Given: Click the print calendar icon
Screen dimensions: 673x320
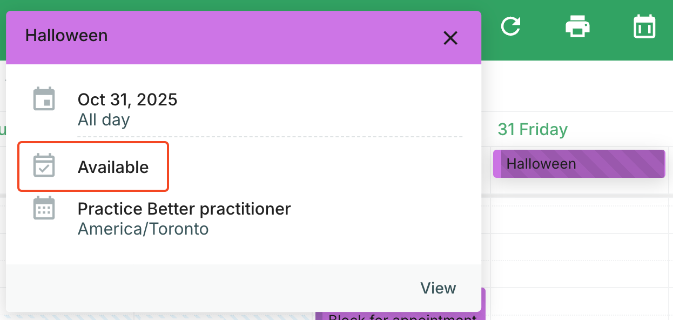Looking at the screenshot, I should click(577, 26).
